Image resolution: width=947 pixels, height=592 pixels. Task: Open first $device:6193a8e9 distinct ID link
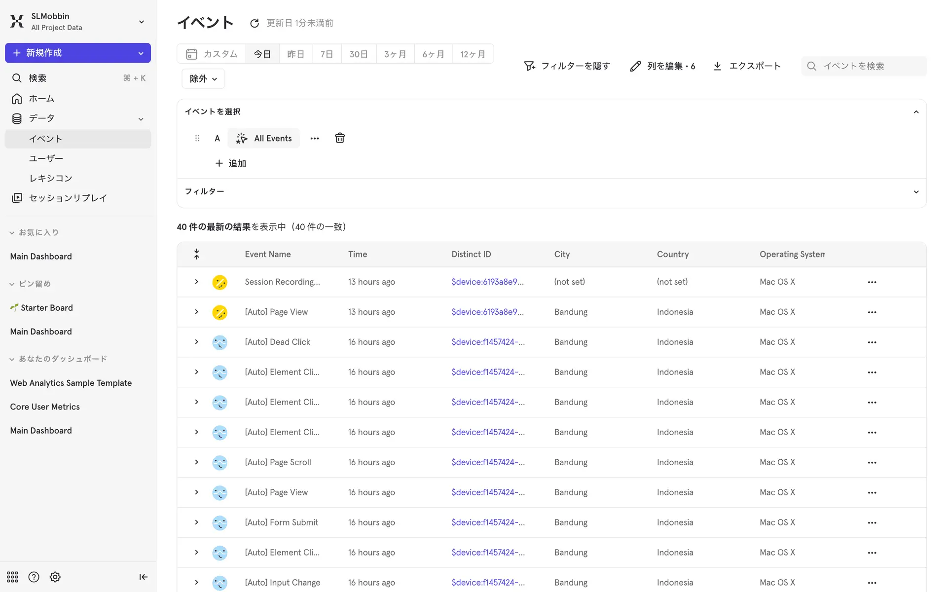[x=487, y=282]
